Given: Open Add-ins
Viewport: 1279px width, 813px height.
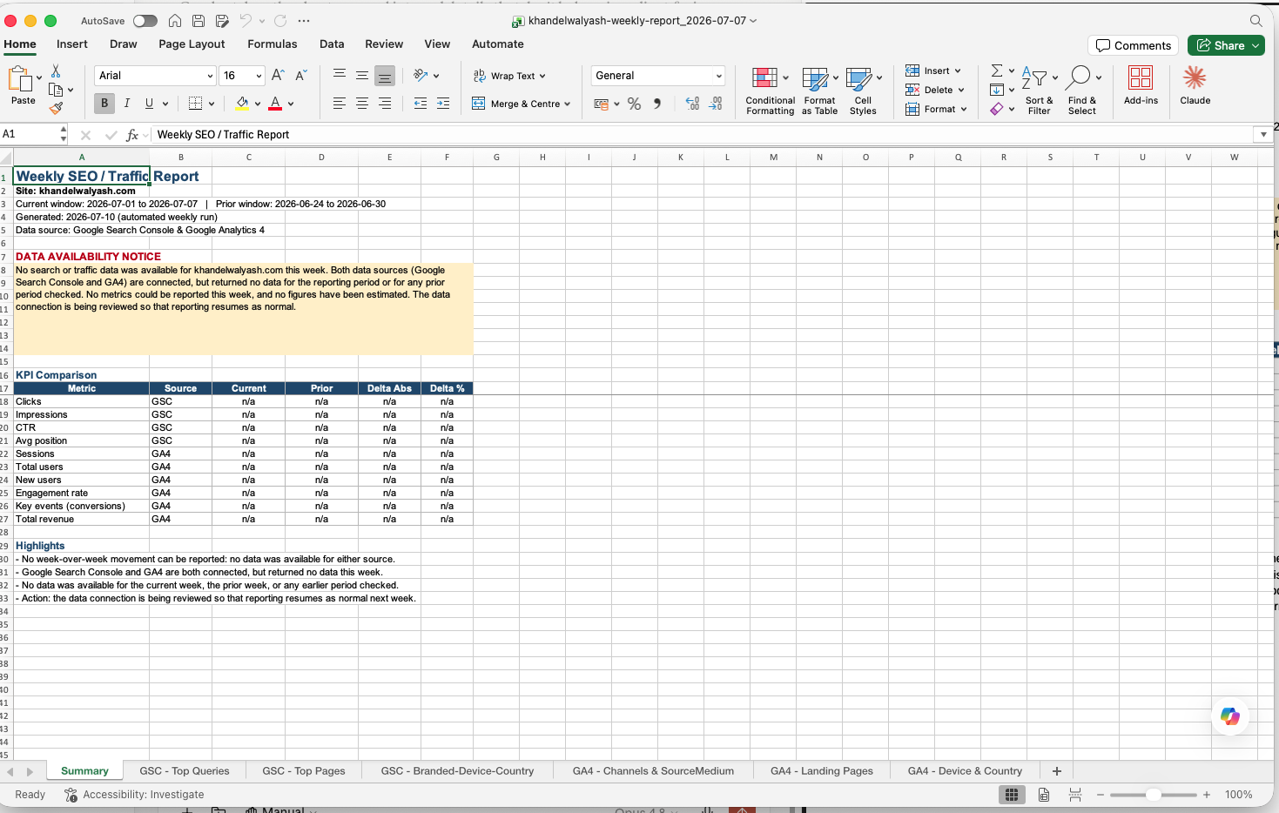Looking at the screenshot, I should 1141,85.
